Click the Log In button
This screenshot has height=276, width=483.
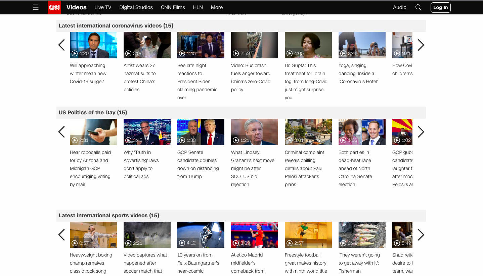click(x=440, y=7)
